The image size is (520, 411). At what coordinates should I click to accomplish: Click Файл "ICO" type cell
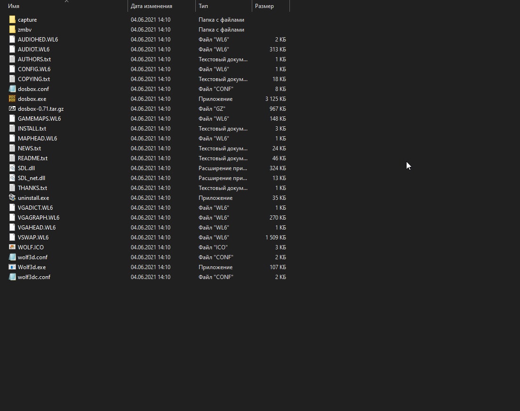pyautogui.click(x=213, y=247)
